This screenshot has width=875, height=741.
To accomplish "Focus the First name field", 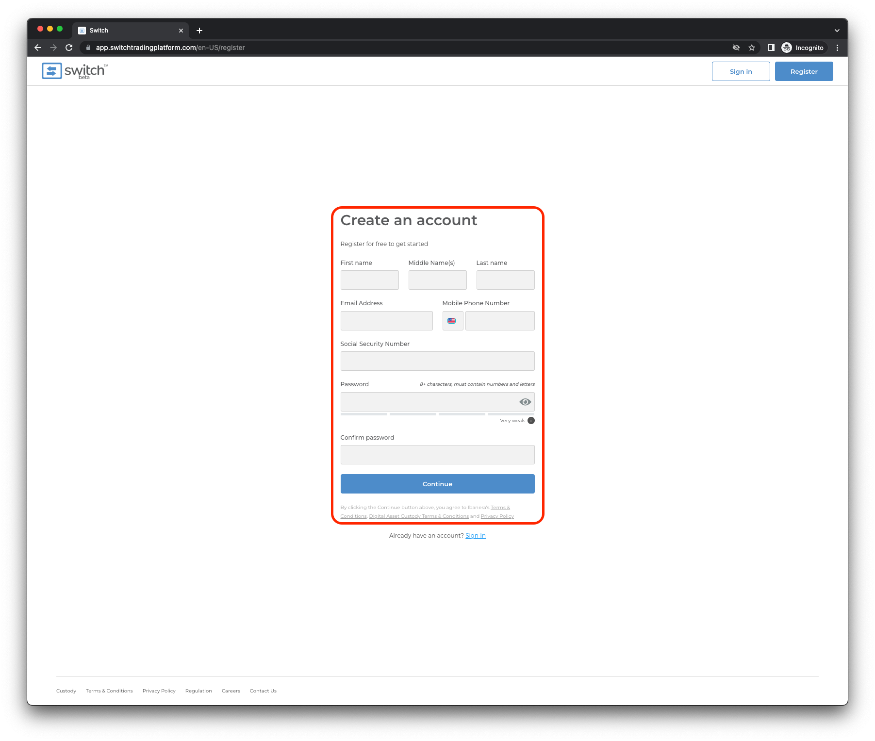I will (369, 280).
